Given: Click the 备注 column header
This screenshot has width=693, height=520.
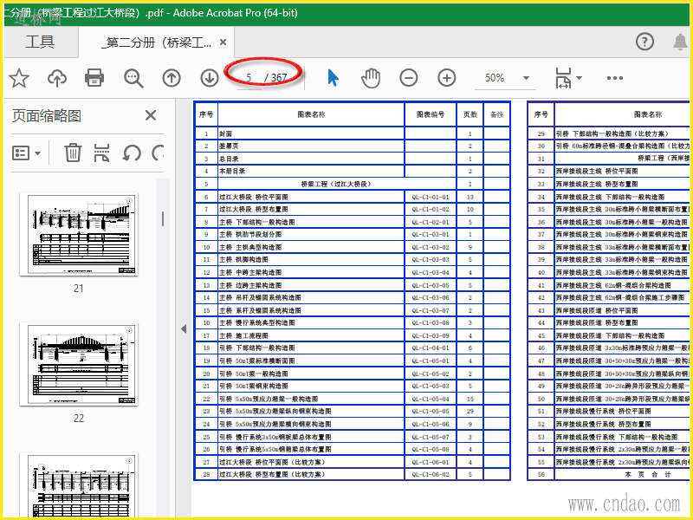Looking at the screenshot, I should (x=496, y=114).
